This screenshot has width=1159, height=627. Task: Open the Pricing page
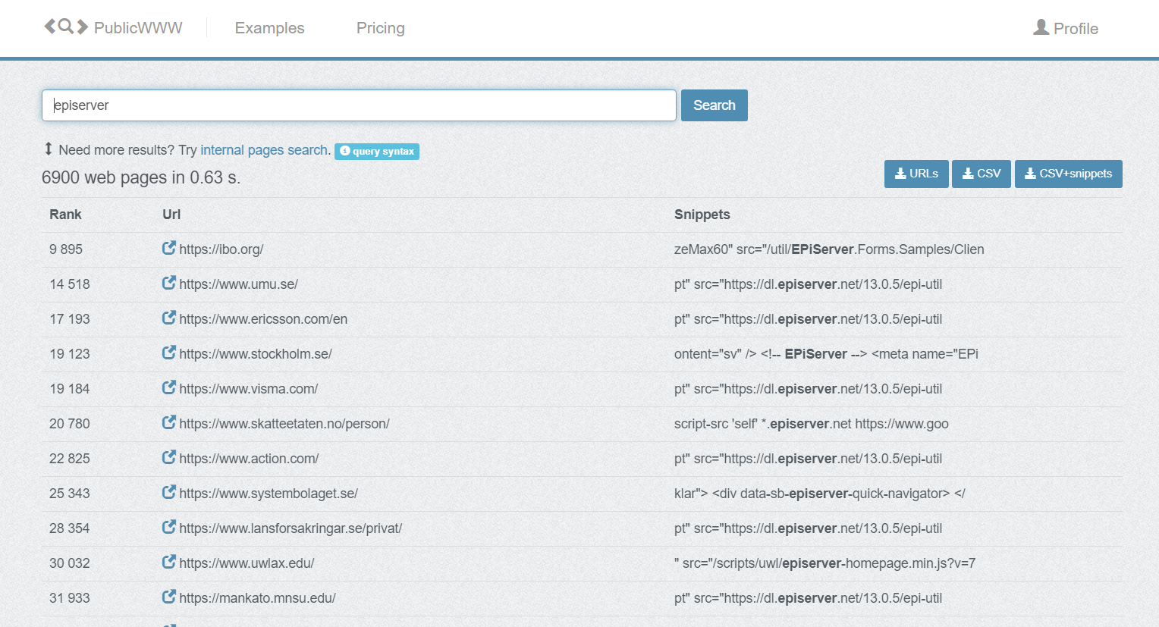click(x=381, y=28)
